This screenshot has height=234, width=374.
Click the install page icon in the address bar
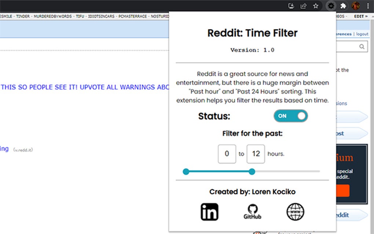pyautogui.click(x=291, y=6)
